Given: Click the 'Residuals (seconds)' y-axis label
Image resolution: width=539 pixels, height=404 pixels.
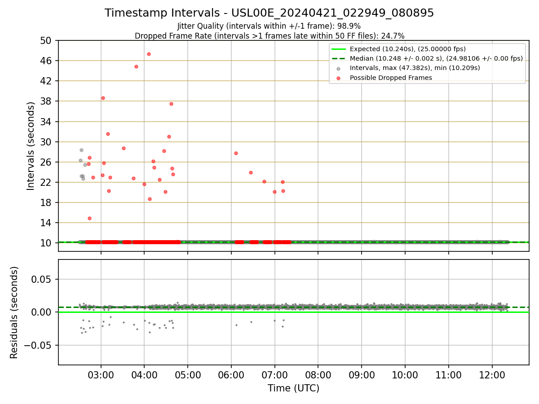Looking at the screenshot, I should (14, 312).
